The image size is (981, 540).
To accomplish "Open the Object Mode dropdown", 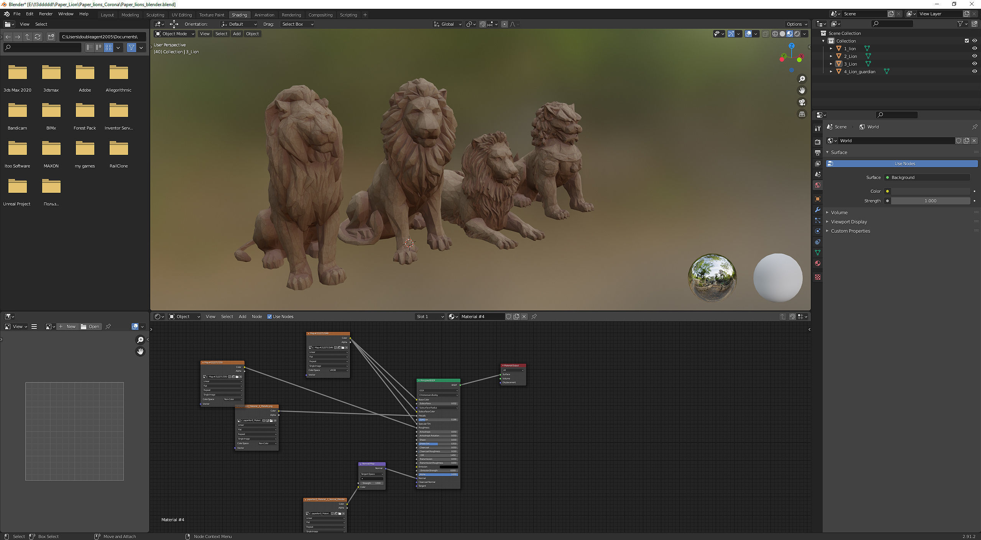I will point(174,34).
